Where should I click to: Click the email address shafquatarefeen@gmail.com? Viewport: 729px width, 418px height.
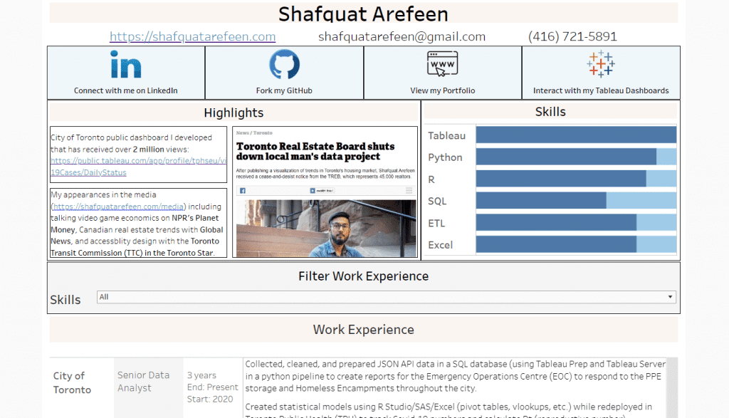pos(402,36)
